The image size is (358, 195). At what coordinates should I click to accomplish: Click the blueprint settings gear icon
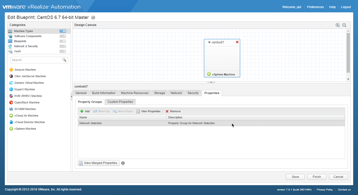[x=93, y=17]
